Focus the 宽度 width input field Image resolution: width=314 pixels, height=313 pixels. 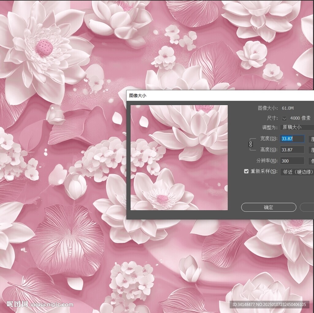pos(292,139)
